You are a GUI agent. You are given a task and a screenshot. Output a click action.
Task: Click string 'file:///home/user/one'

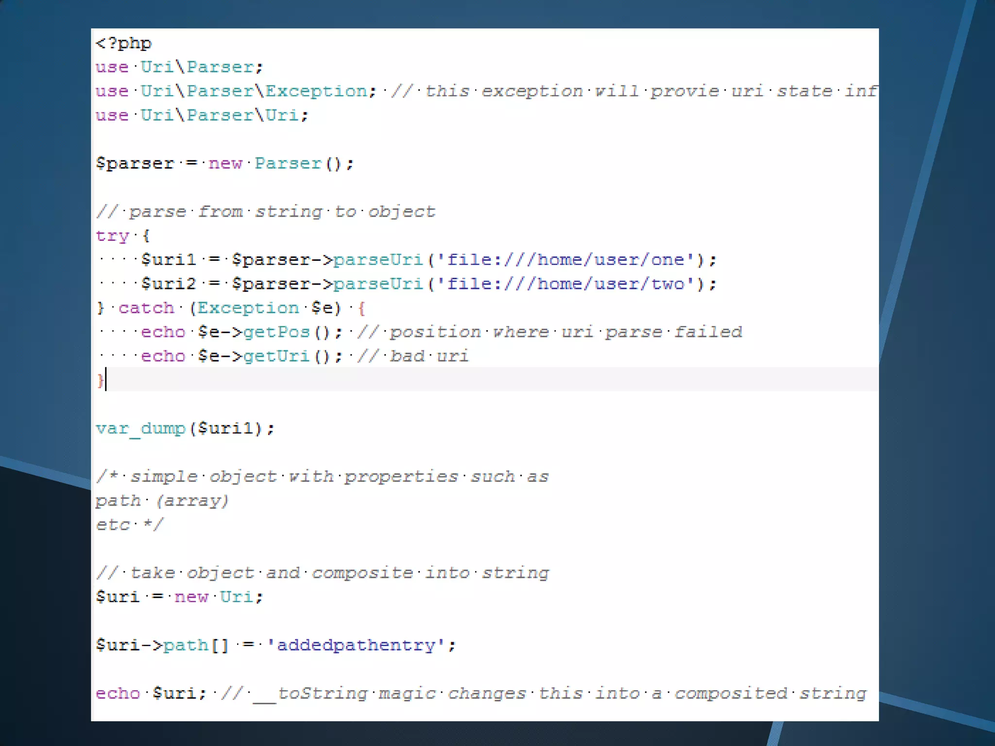[566, 260]
